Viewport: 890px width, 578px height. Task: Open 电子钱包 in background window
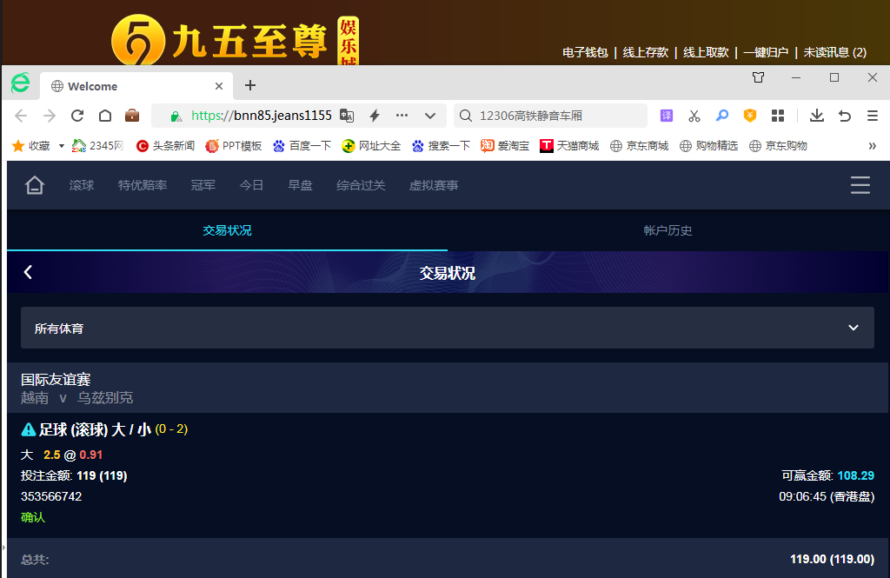(585, 52)
